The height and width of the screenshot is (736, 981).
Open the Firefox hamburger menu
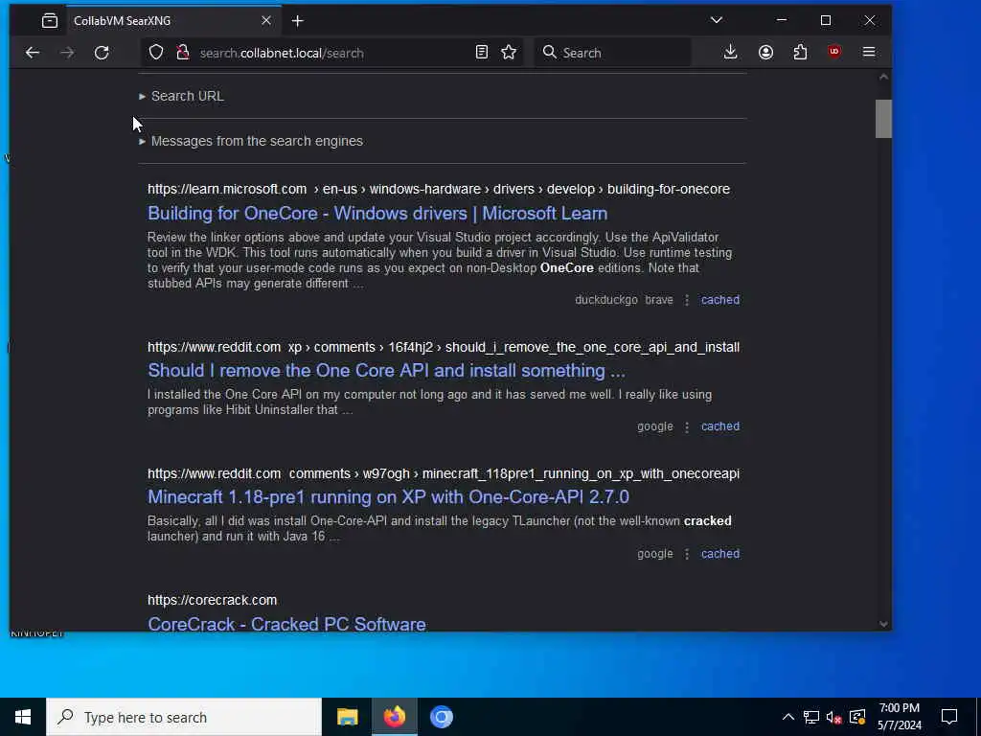click(868, 52)
